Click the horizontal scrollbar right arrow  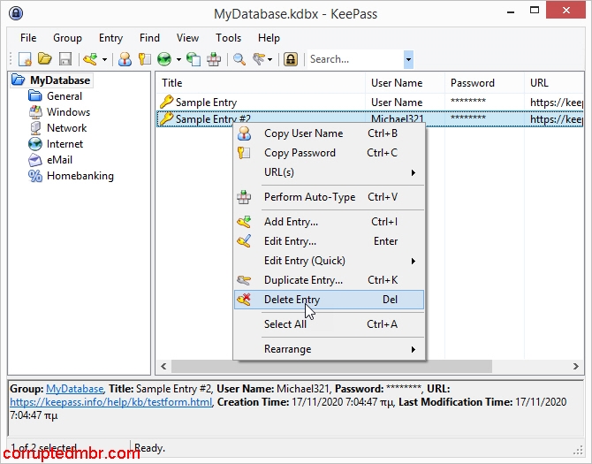[575, 366]
